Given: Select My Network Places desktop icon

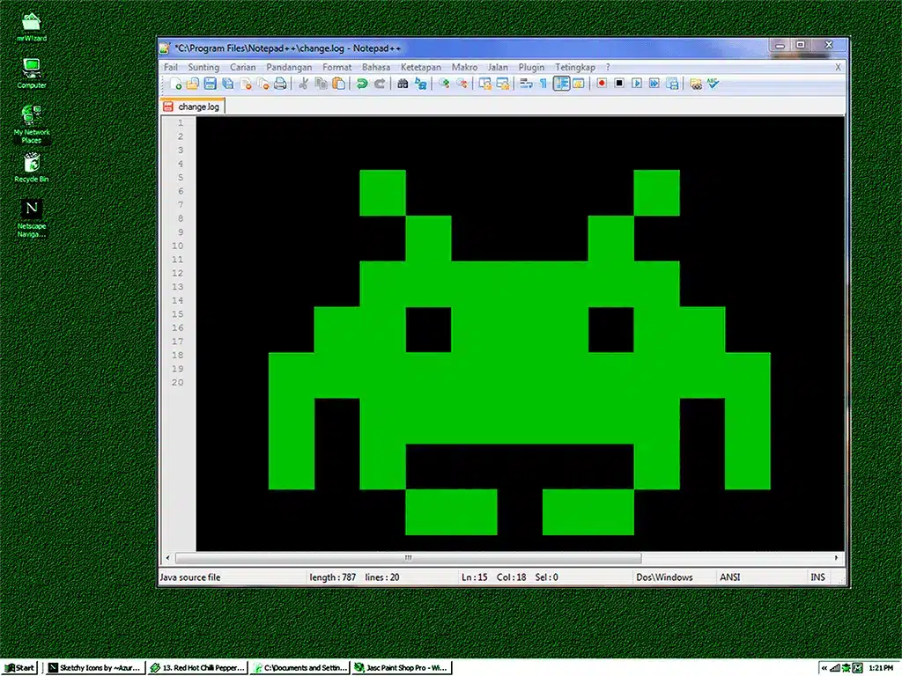Looking at the screenshot, I should (32, 123).
